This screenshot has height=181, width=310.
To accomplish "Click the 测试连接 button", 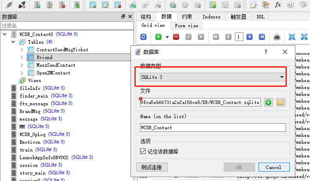I will [152, 167].
